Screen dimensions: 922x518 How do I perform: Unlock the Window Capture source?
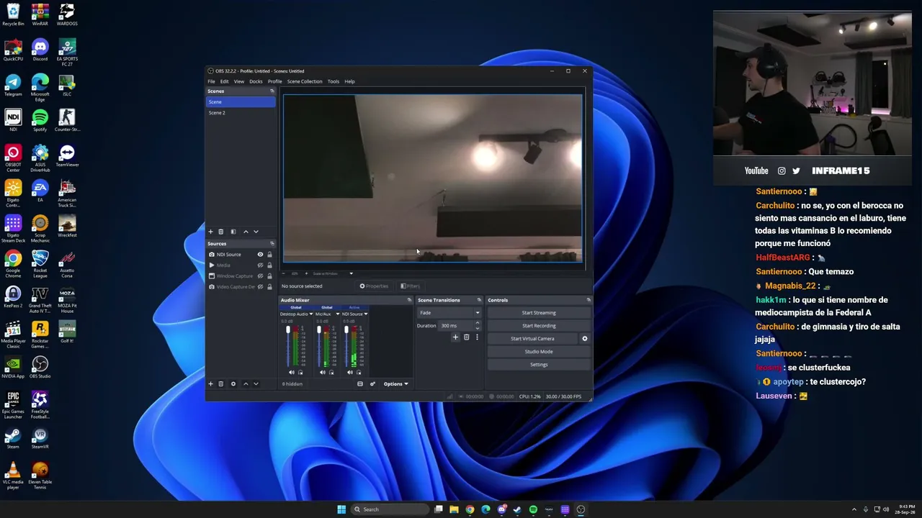(x=269, y=276)
